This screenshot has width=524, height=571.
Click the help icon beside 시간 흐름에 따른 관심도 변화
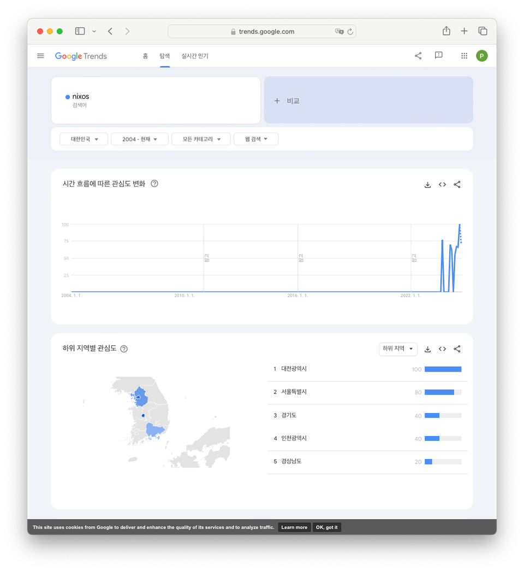[x=154, y=184]
